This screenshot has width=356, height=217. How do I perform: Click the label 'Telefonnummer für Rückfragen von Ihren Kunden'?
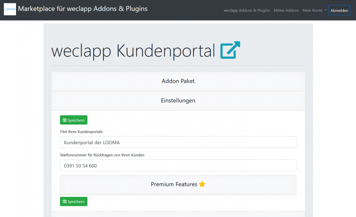click(102, 155)
